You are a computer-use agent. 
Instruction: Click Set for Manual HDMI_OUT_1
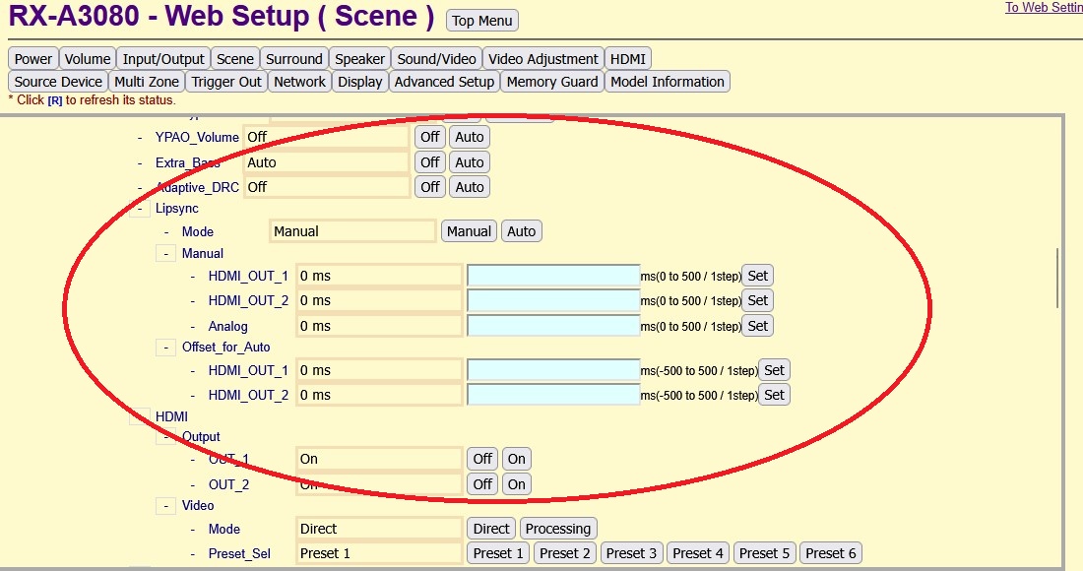tap(758, 276)
